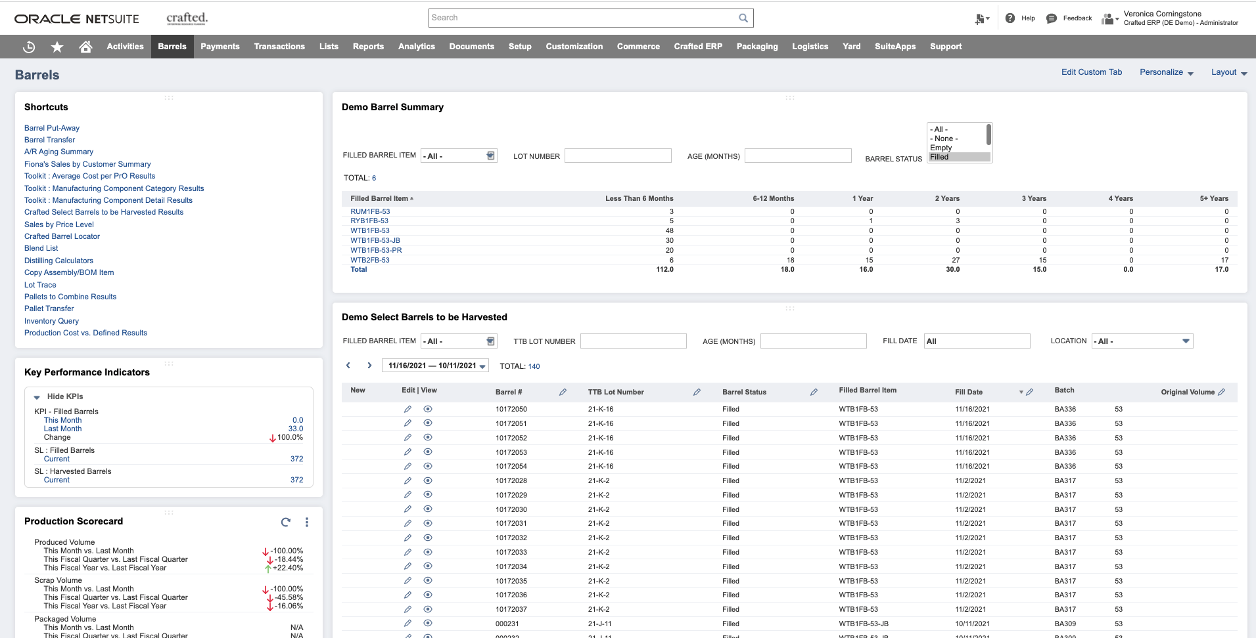Viewport: 1256px width, 638px height.
Task: Open the Create New document icon in the header
Action: [x=981, y=18]
